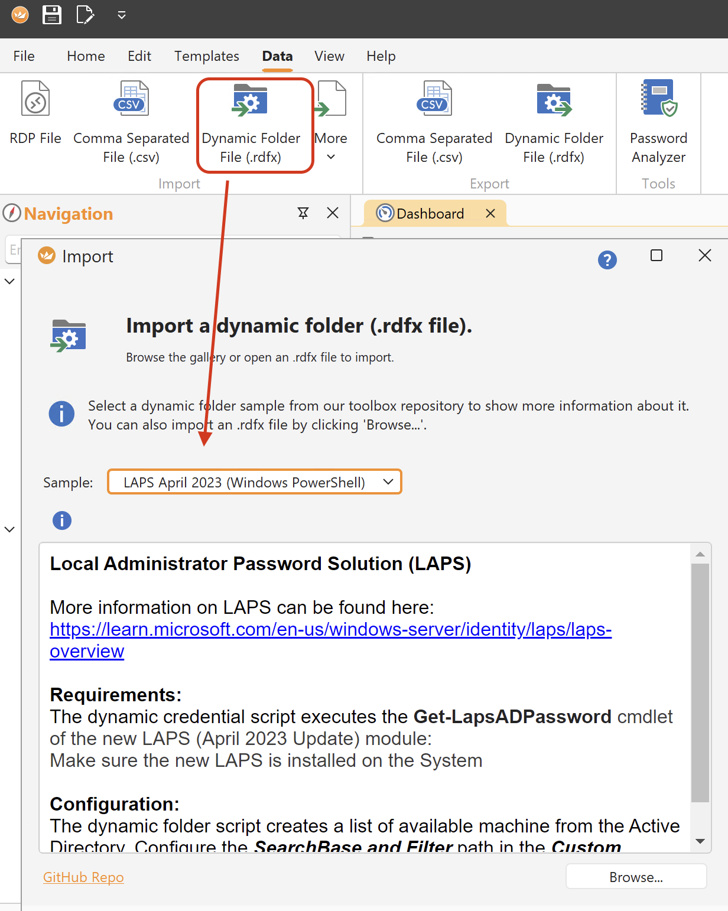Open the Templates ribbon tab
This screenshot has width=728, height=911.
point(207,56)
